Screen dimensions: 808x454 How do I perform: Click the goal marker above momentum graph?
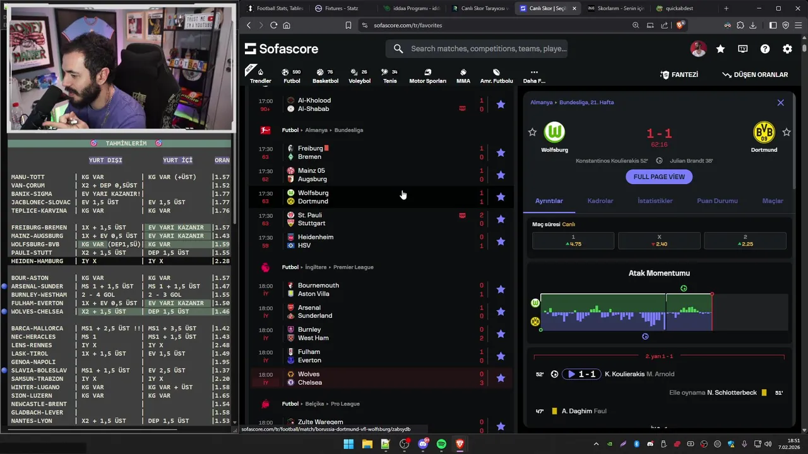[684, 288]
